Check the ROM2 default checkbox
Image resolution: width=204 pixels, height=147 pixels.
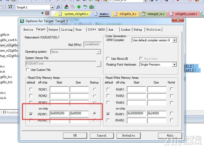point(31,96)
